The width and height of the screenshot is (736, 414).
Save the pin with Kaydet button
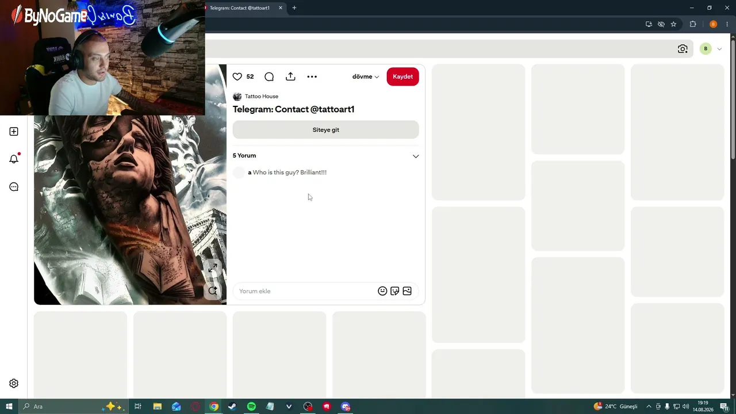402,76
